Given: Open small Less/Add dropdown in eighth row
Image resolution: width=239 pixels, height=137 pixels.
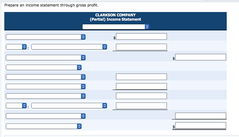Looking at the screenshot, I should [x=16, y=106].
